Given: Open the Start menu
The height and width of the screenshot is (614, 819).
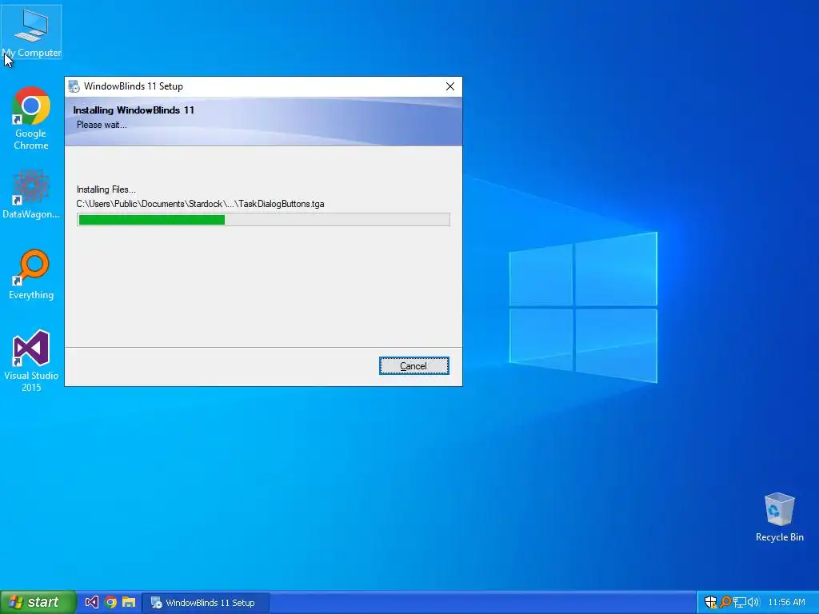Looking at the screenshot, I should point(38,603).
